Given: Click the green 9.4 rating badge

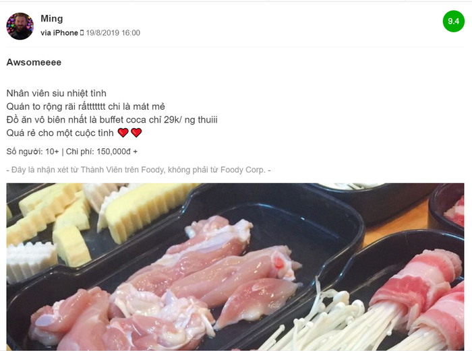Looking at the screenshot, I should 453,21.
